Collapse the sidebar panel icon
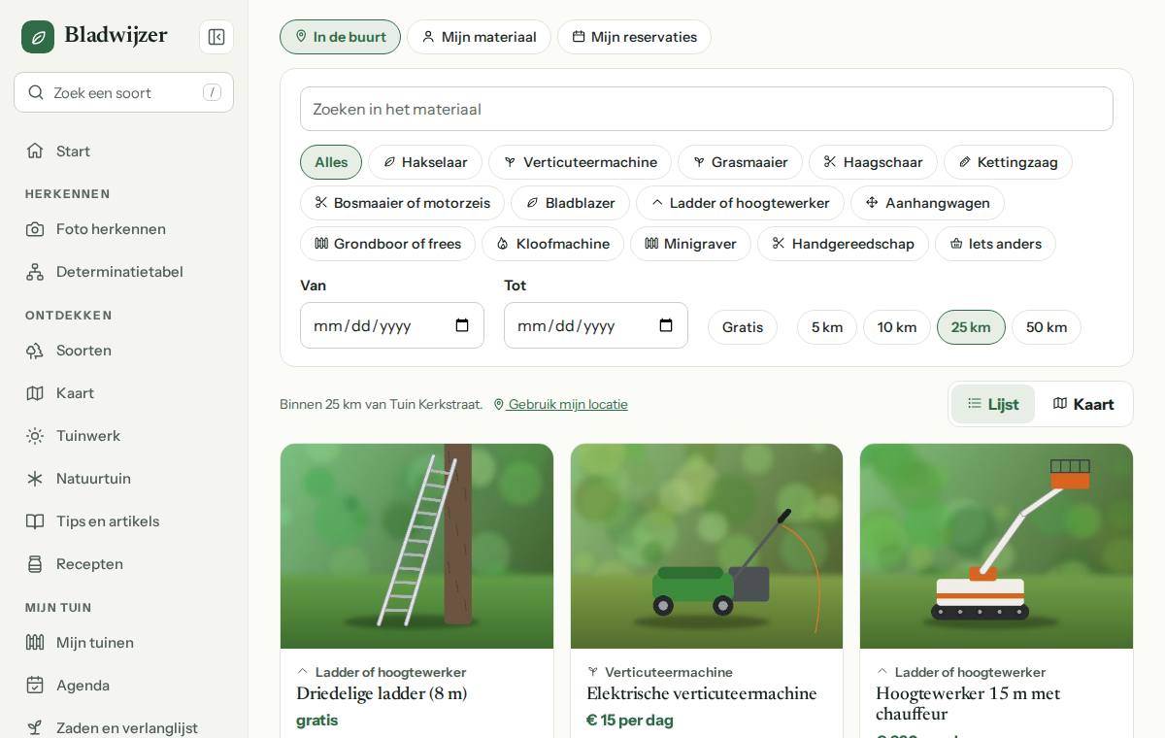The image size is (1165, 738). pos(216,37)
